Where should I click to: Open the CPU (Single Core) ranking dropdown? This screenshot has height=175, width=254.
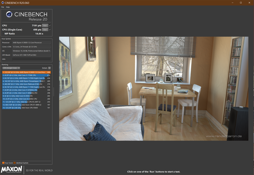[x=11, y=68]
